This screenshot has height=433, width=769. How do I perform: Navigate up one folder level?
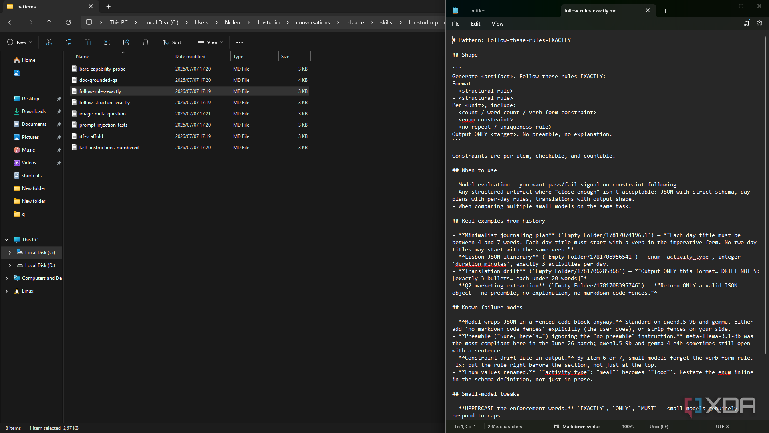click(x=49, y=22)
